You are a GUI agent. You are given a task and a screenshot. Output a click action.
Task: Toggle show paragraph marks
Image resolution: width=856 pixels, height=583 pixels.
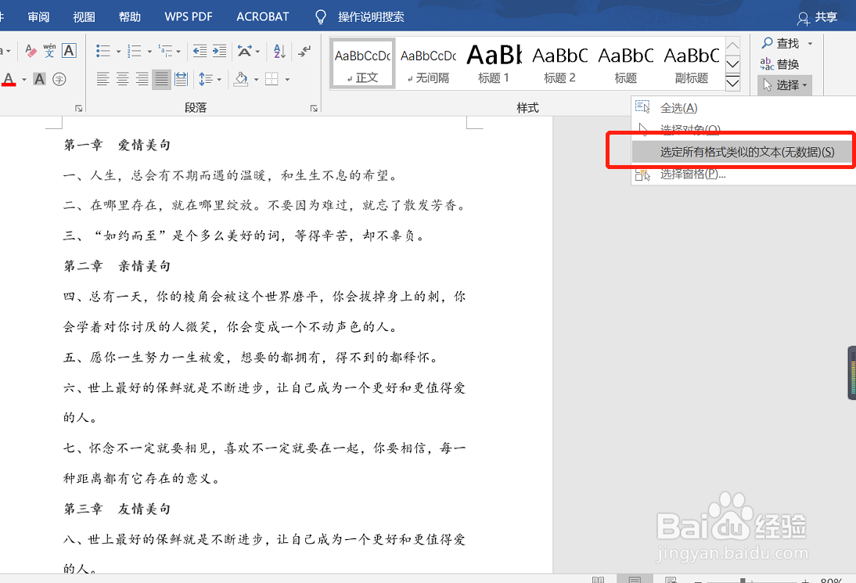(304, 52)
